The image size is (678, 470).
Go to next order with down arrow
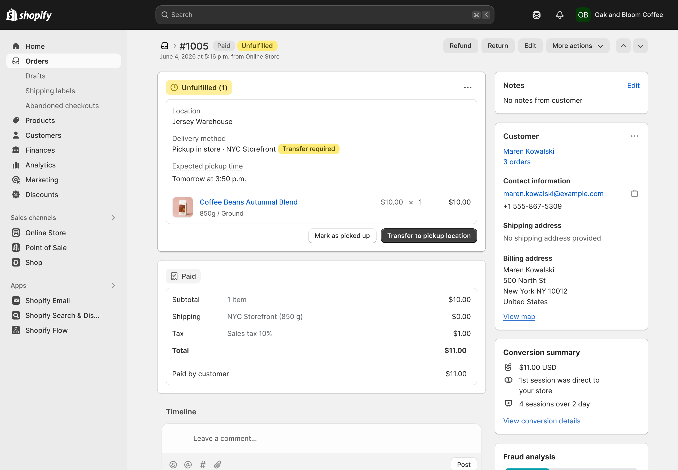pyautogui.click(x=640, y=46)
